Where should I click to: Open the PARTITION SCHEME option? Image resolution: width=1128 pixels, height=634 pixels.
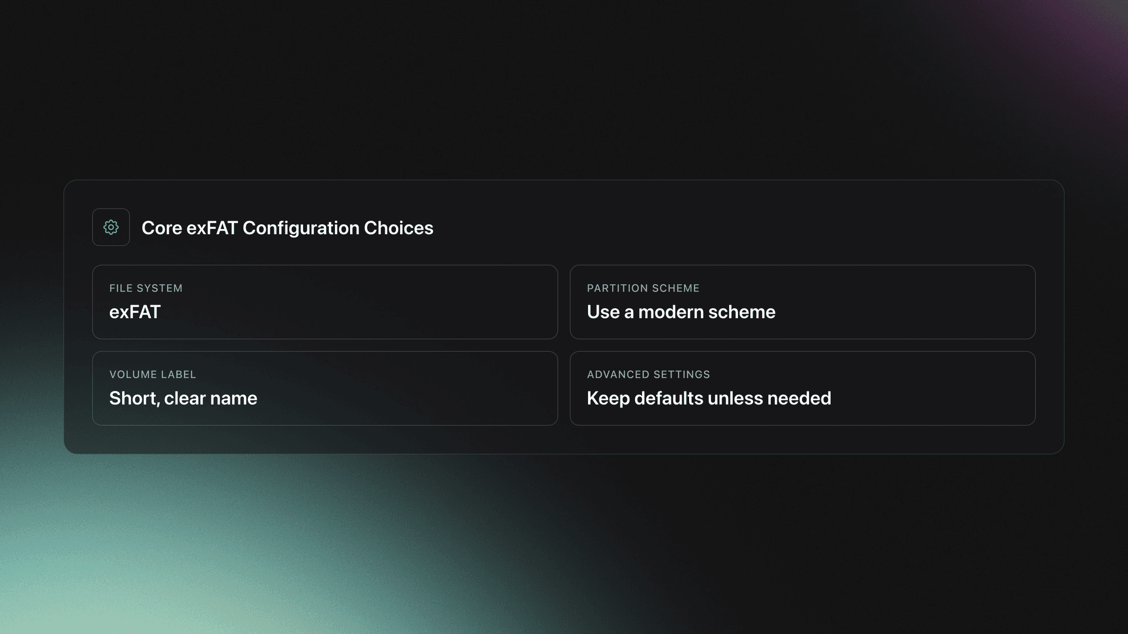(803, 302)
